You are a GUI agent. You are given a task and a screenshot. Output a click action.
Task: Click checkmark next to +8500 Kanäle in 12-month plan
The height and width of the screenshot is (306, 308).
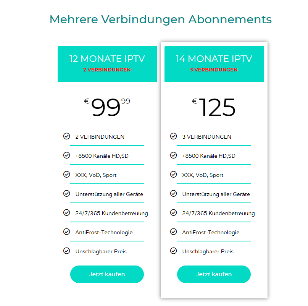(66, 155)
